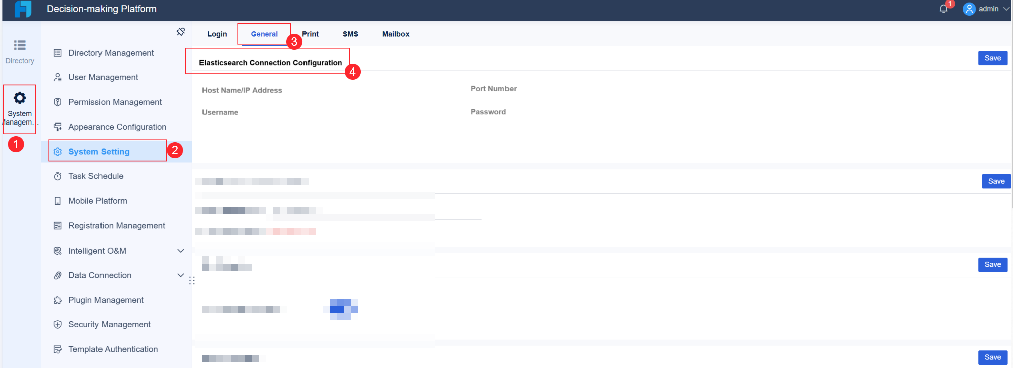Open Appearance Configuration

point(117,127)
